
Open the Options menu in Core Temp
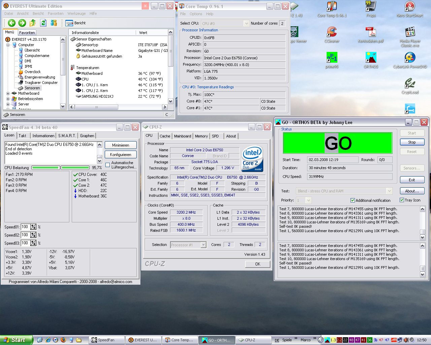(x=196, y=14)
